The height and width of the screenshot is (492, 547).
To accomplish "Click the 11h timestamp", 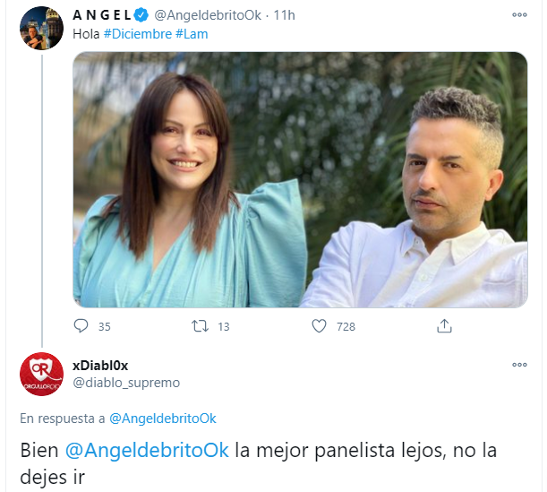I will [x=284, y=15].
